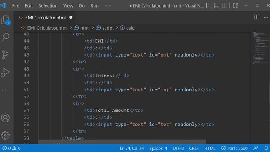Screen dimensions: 270x152
Task: Click line number 46 in gutter
Action: click(x=26, y=55)
